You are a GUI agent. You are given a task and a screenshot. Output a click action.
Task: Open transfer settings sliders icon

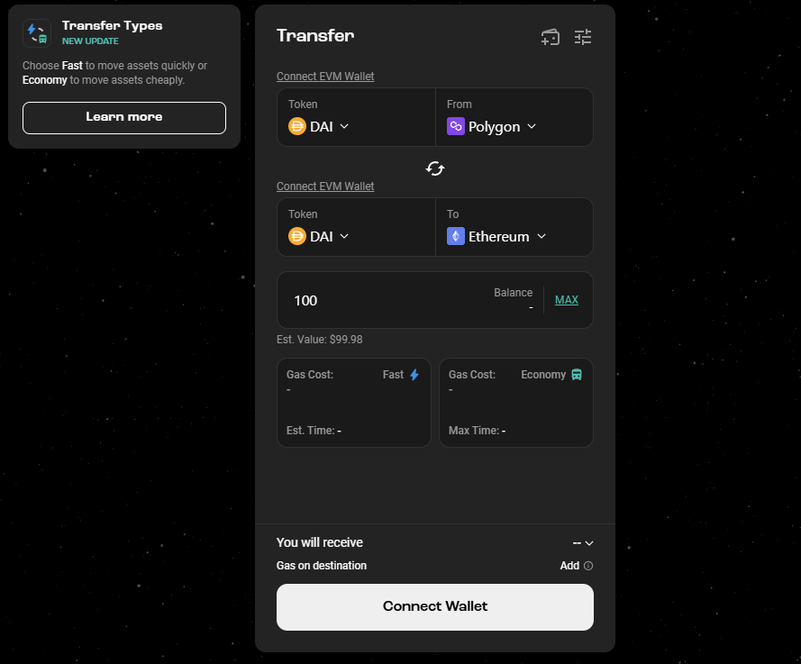tap(583, 37)
